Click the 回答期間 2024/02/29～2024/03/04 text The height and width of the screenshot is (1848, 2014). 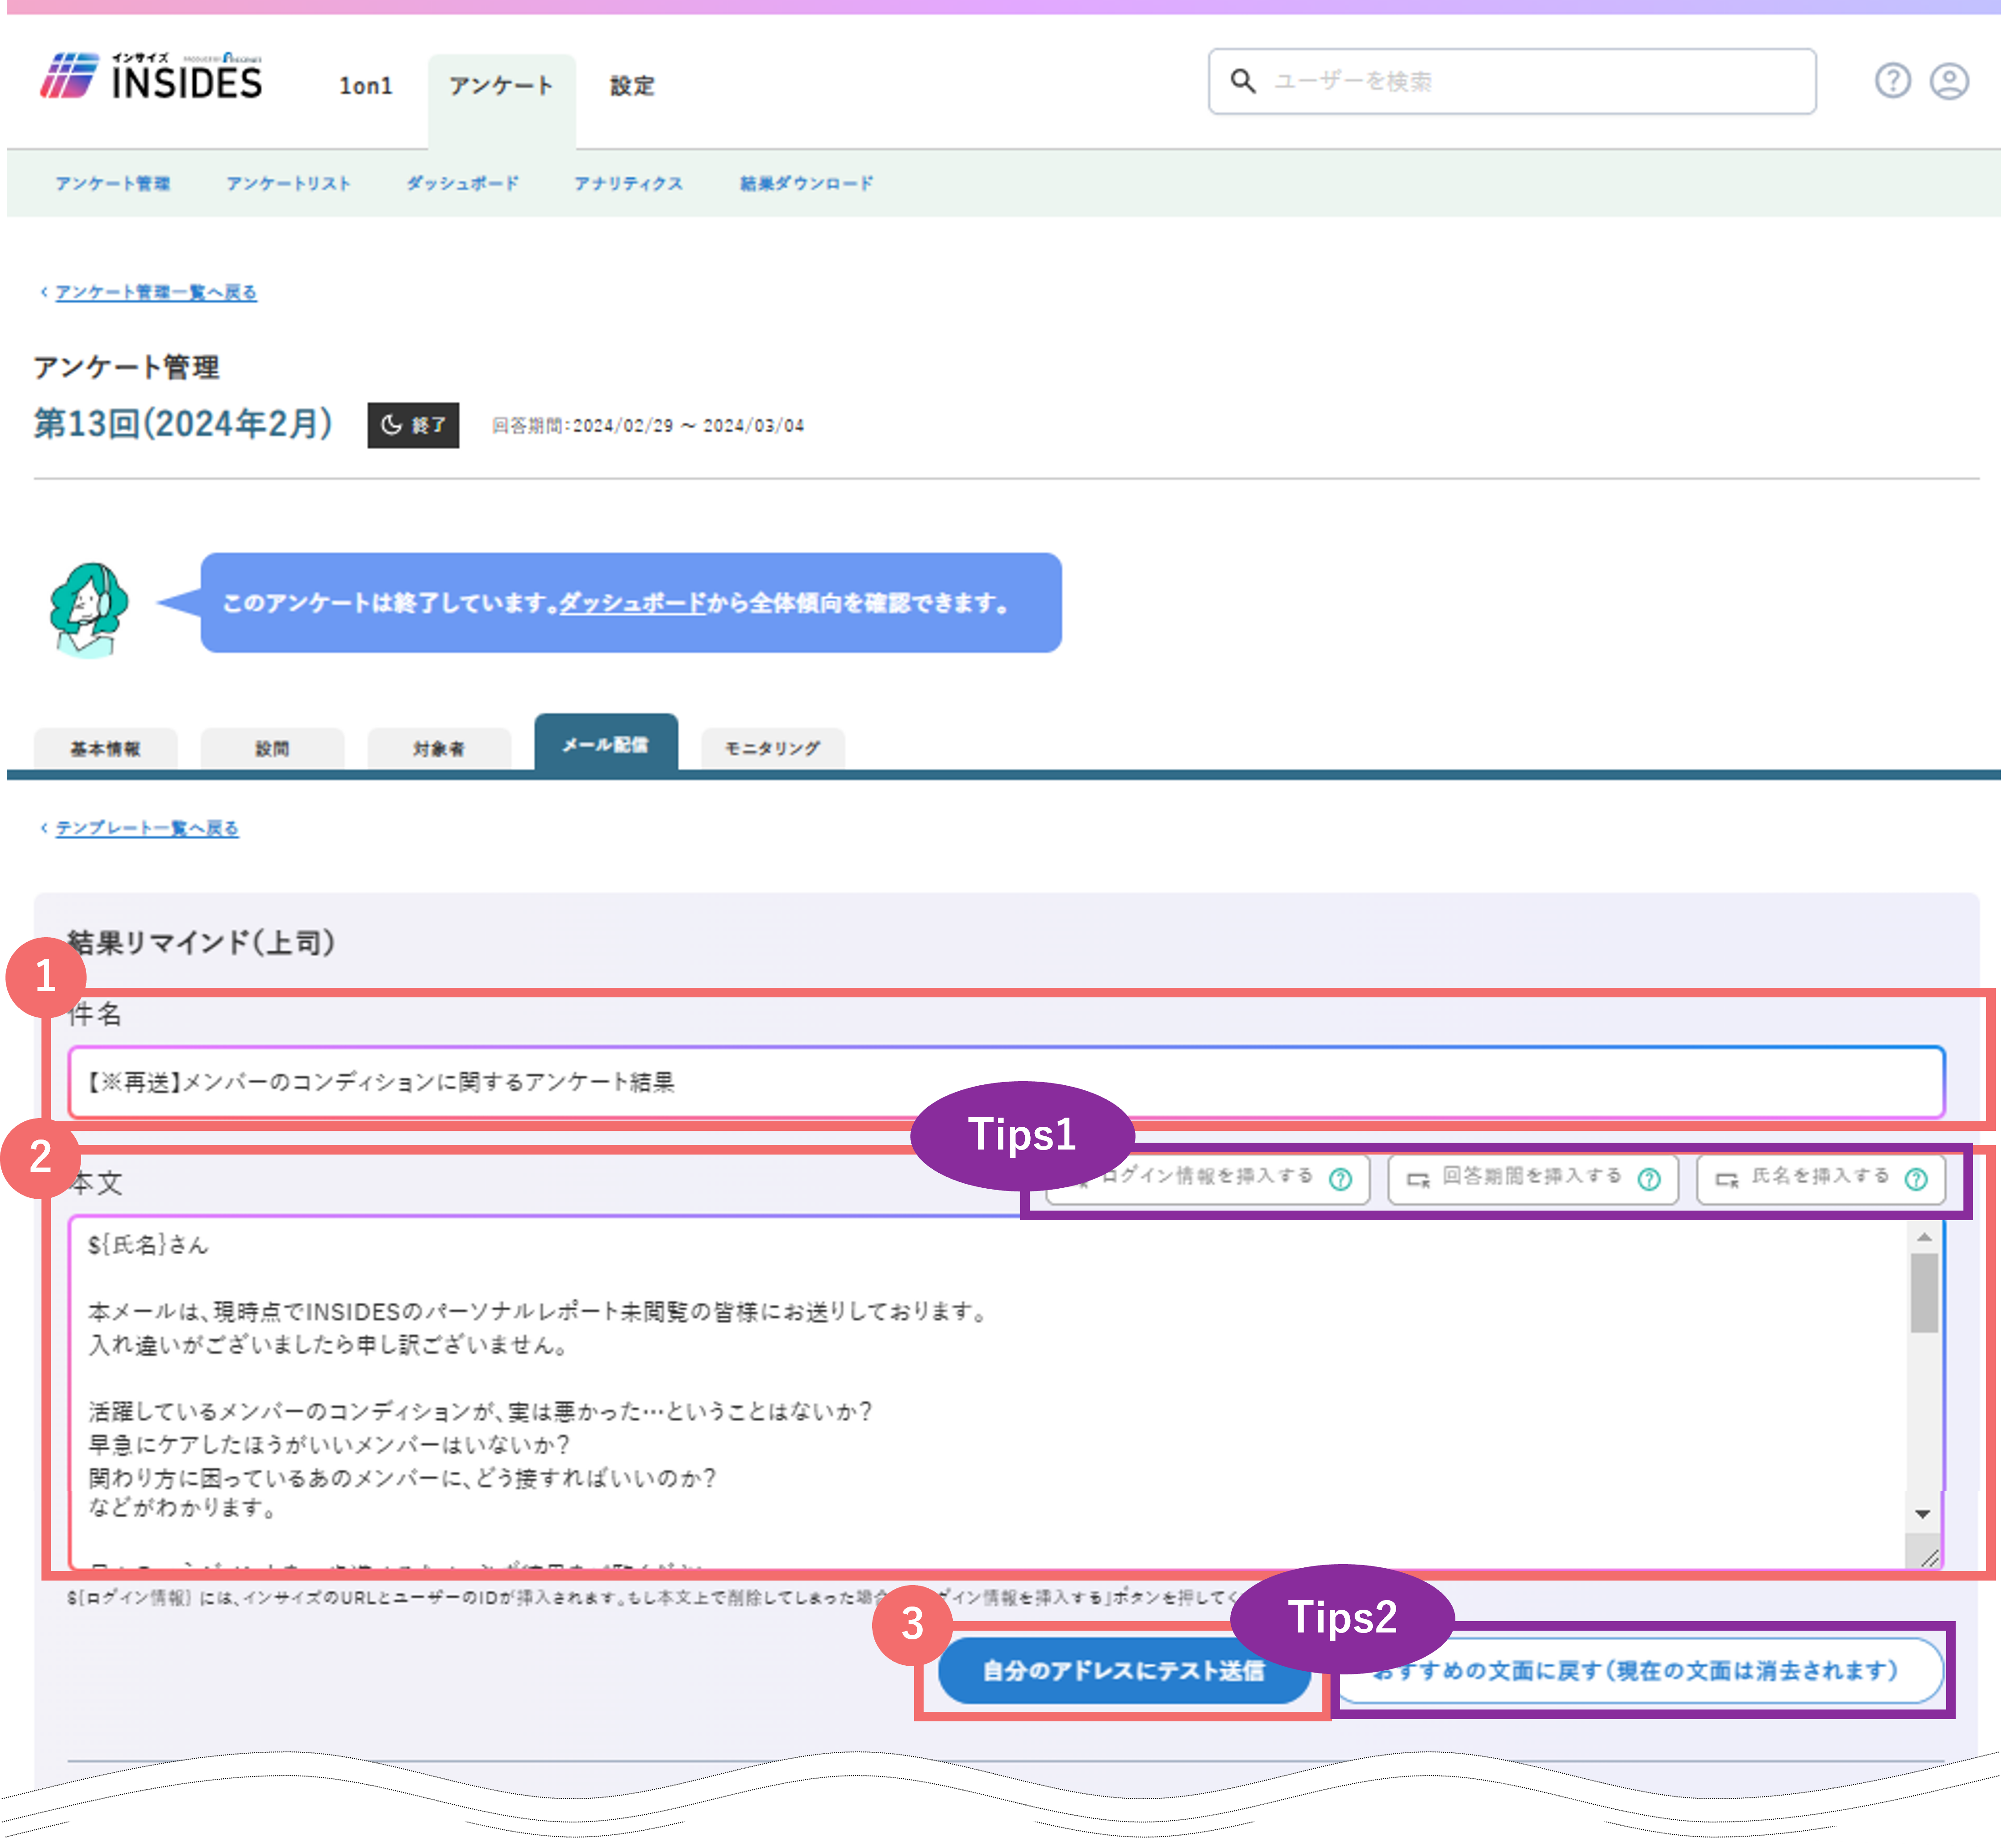point(648,426)
